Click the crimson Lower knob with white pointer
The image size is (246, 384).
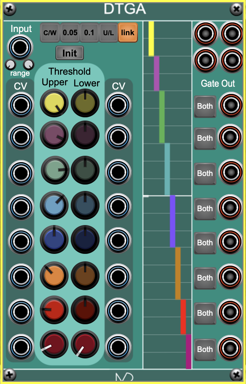85,344
